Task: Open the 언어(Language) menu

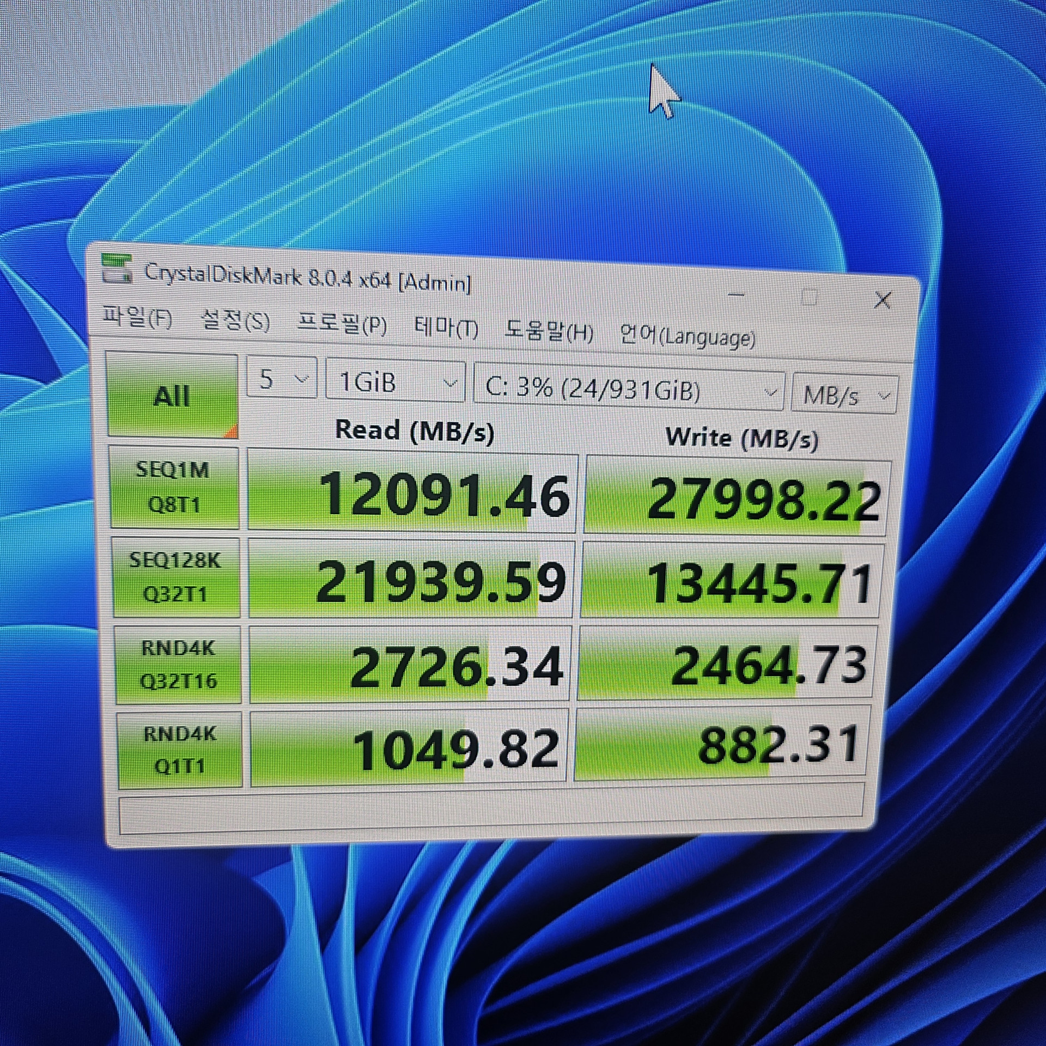Action: click(x=688, y=337)
